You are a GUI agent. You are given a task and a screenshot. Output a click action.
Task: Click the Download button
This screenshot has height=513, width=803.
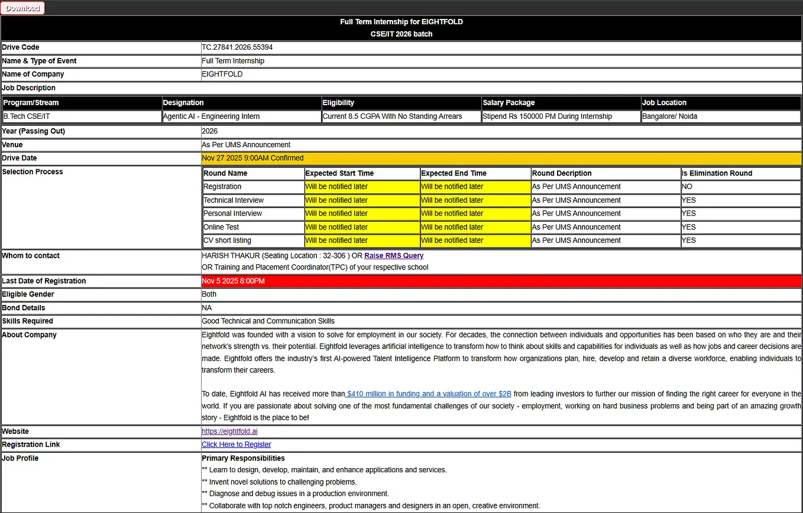pos(22,8)
